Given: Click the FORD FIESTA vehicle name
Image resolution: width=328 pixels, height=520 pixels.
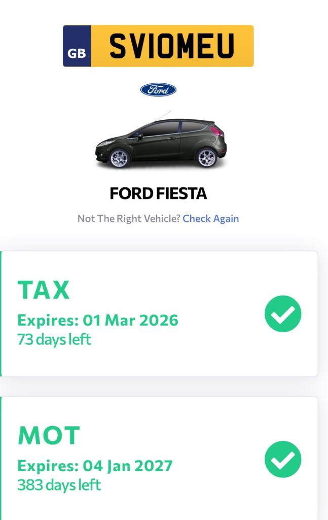Looking at the screenshot, I should pyautogui.click(x=158, y=193).
